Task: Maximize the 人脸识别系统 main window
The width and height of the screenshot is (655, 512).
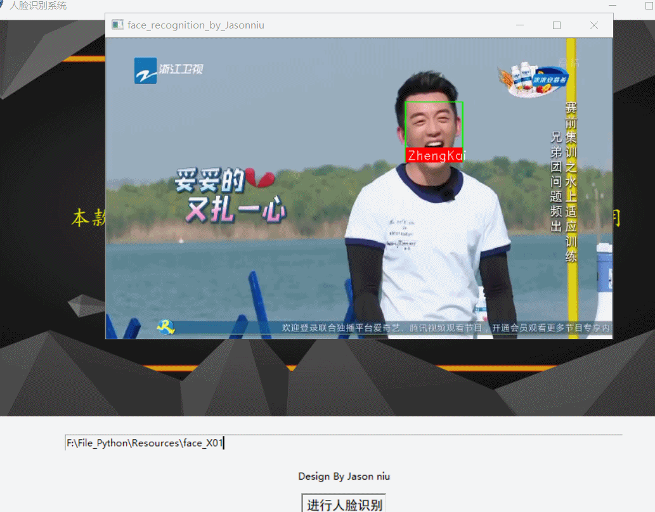Action: [x=649, y=6]
